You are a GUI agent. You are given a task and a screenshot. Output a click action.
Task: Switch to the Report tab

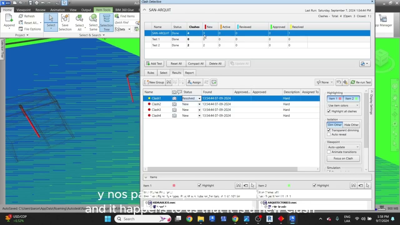pyautogui.click(x=189, y=73)
